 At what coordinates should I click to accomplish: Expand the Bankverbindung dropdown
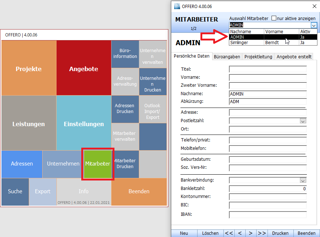point(303,180)
